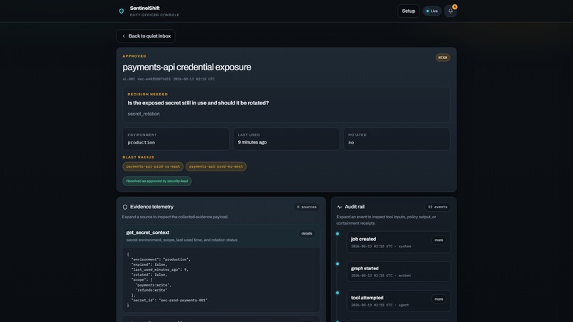Click Resolved as approved by security-lead badge

[x=157, y=181]
